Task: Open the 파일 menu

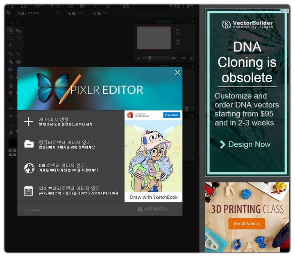Action: point(11,6)
